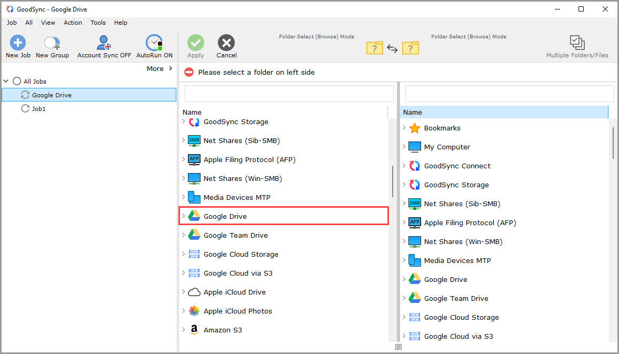Turn Account Sync on
The height and width of the screenshot is (354, 619).
(x=103, y=46)
